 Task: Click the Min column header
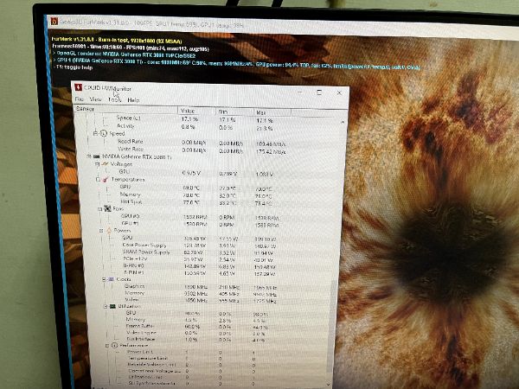coord(234,112)
